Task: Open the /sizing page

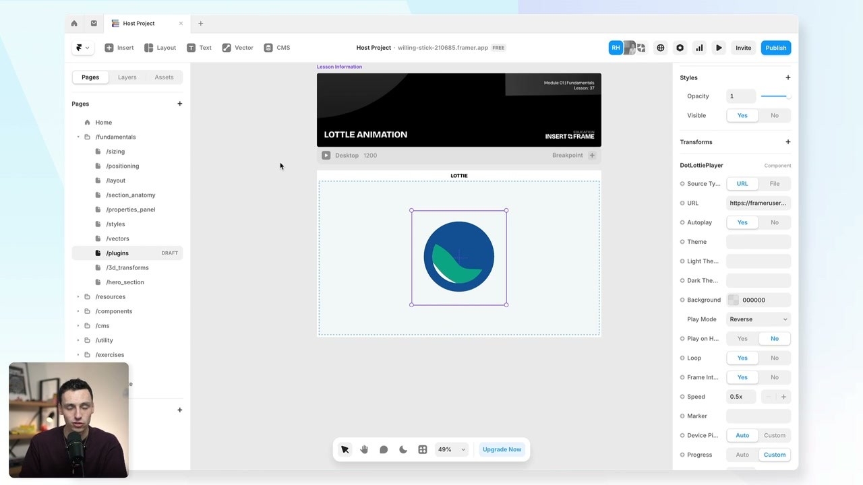Action: coord(115,152)
